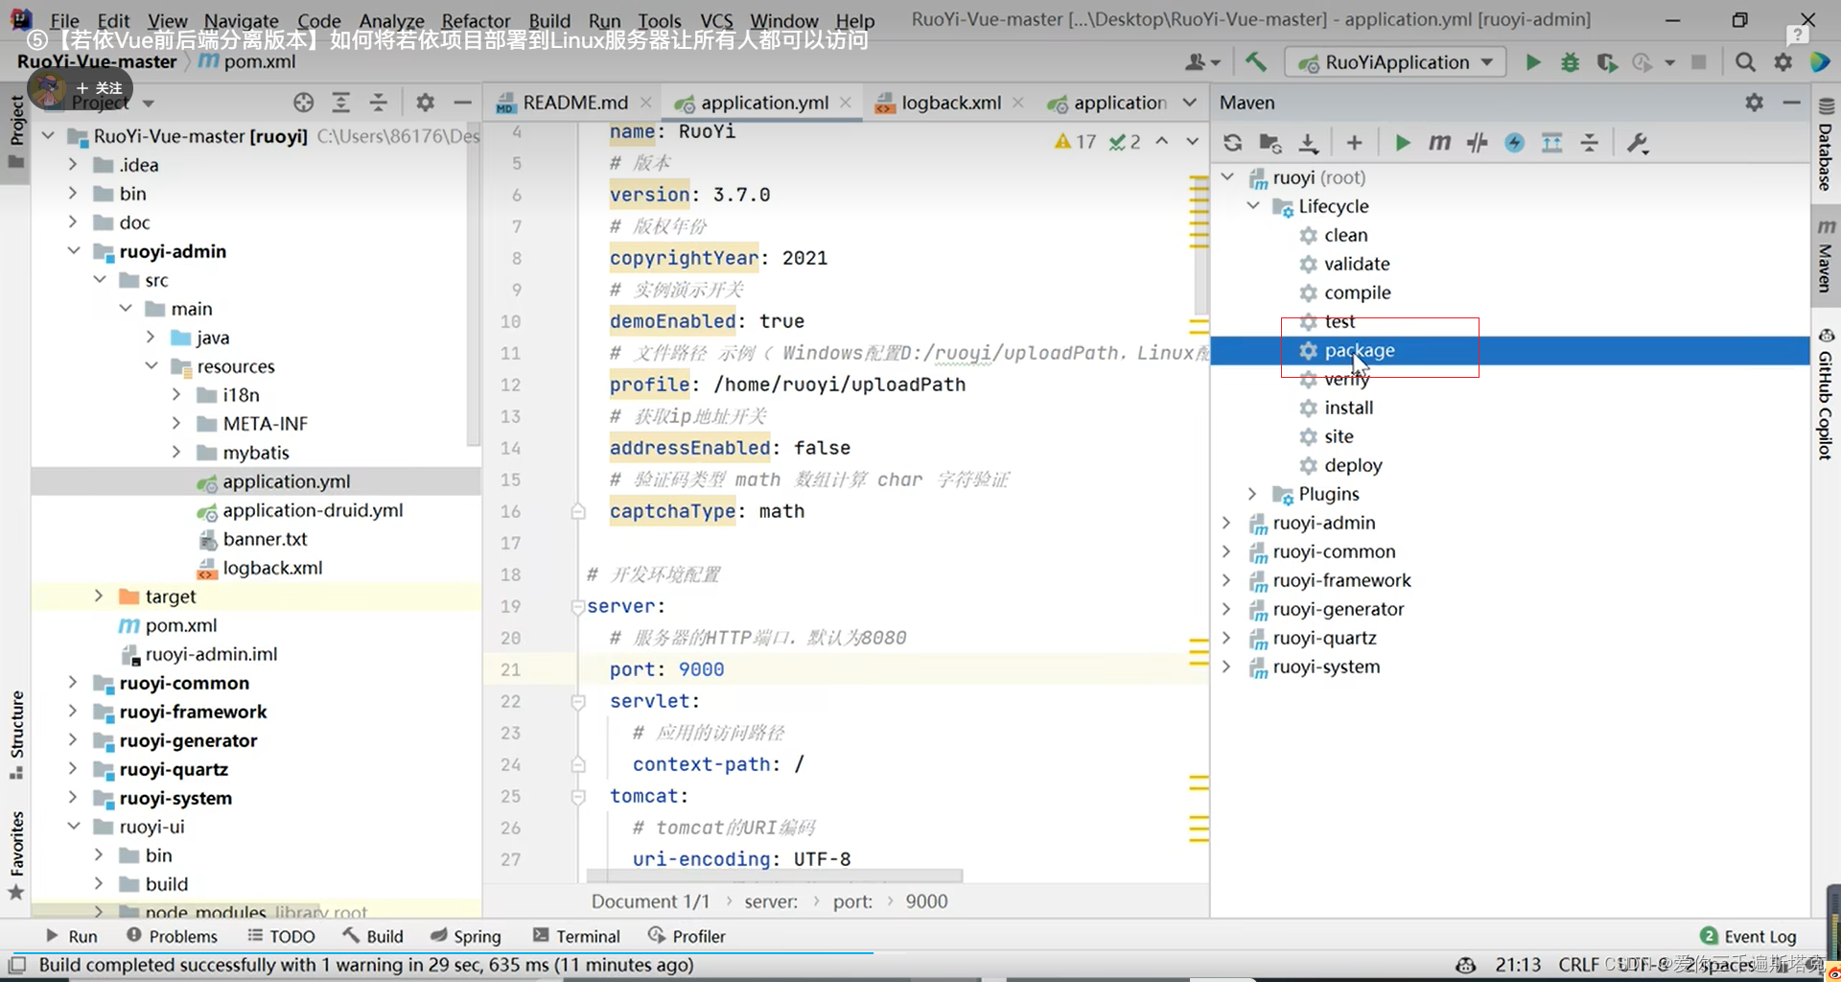1841x982 pixels.
Task: Click warnings count indicator 17
Action: [1075, 142]
